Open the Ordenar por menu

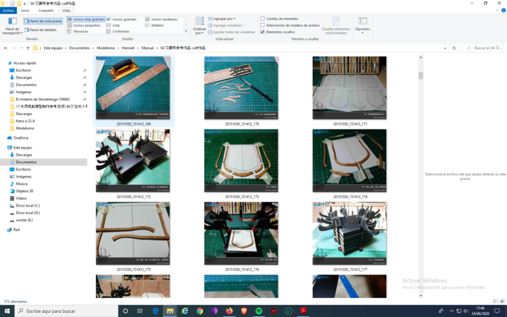pyautogui.click(x=199, y=26)
